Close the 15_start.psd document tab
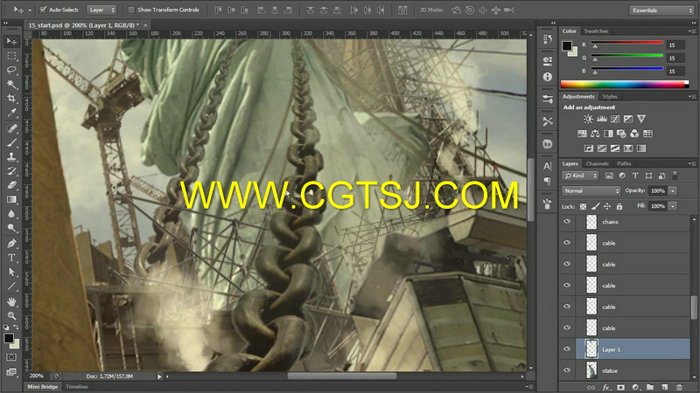 tap(145, 25)
